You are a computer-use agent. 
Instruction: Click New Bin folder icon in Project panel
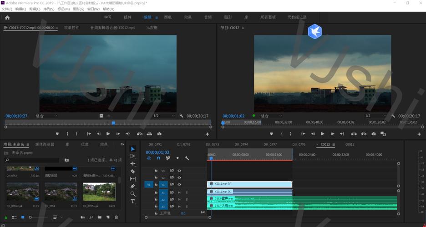(99, 217)
